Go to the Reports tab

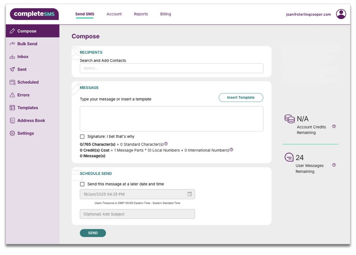(x=141, y=14)
